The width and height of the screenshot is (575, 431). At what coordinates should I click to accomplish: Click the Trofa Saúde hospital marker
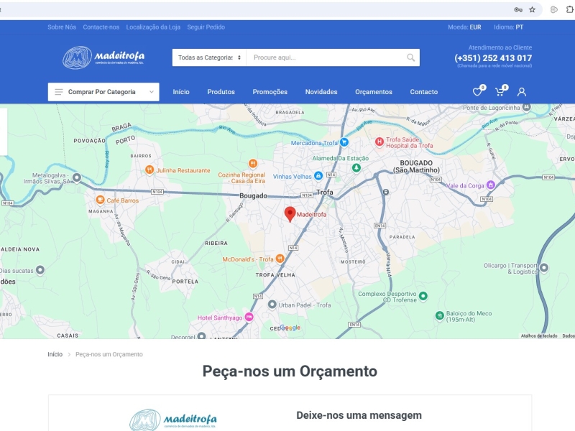coord(379,142)
